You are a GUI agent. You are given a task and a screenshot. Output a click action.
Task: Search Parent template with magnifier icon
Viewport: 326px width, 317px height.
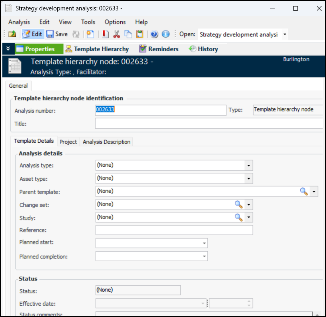304,192
